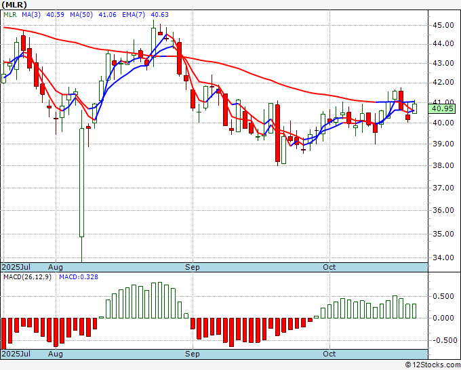The height and width of the screenshot is (370, 461).
Task: Click the highlighted 40.95 last price tag
Action: pyautogui.click(x=442, y=108)
